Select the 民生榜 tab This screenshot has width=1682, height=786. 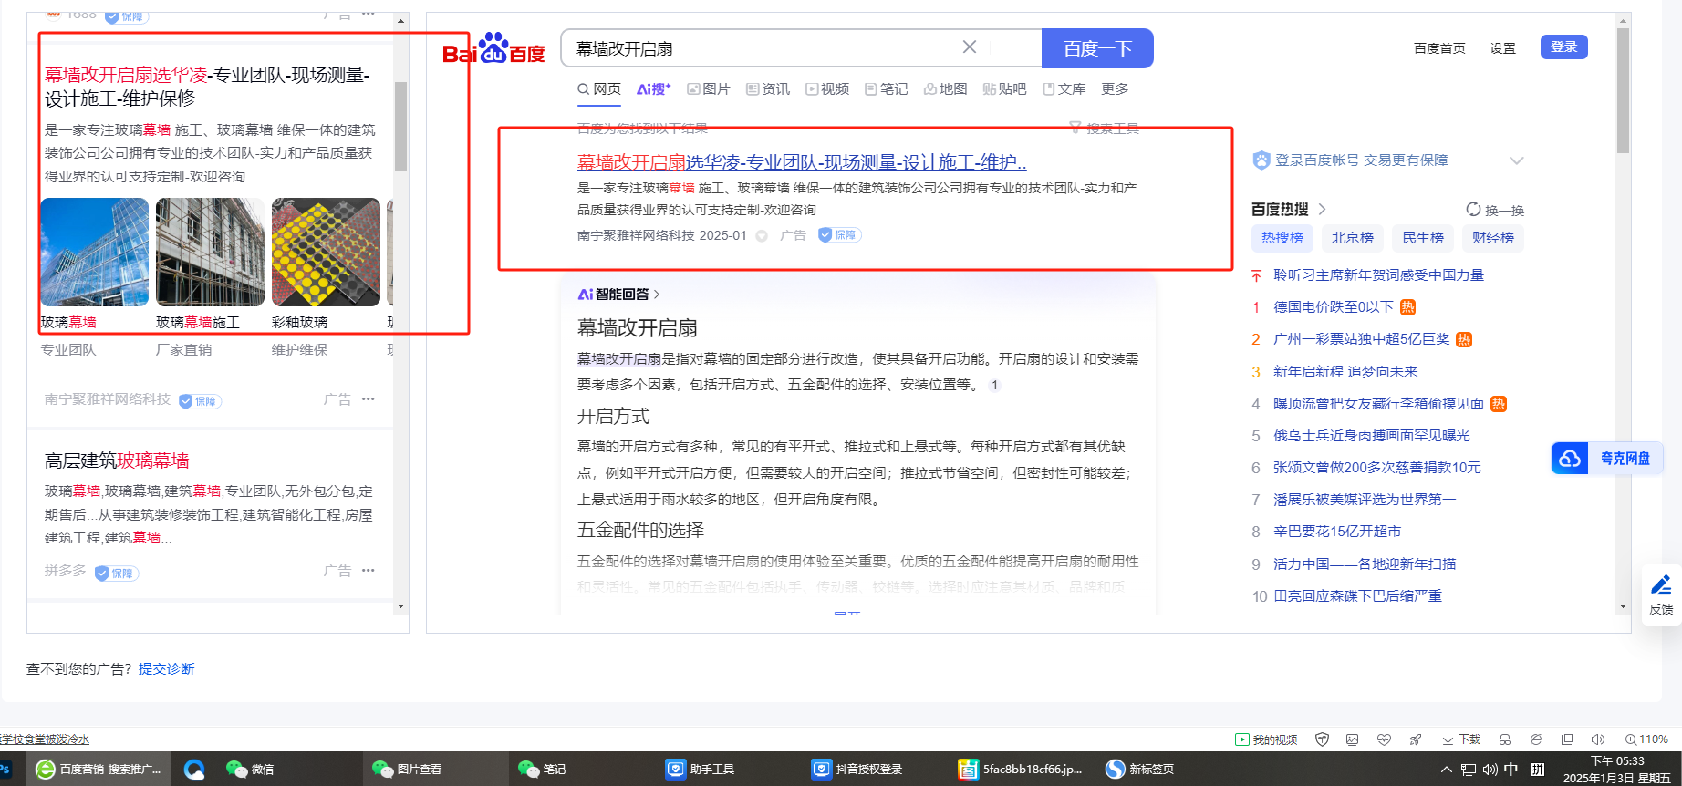(1423, 238)
